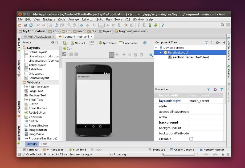Click the Cut scissors icon
Screen dimensions: 245x168
pyautogui.click(x=51, y=25)
